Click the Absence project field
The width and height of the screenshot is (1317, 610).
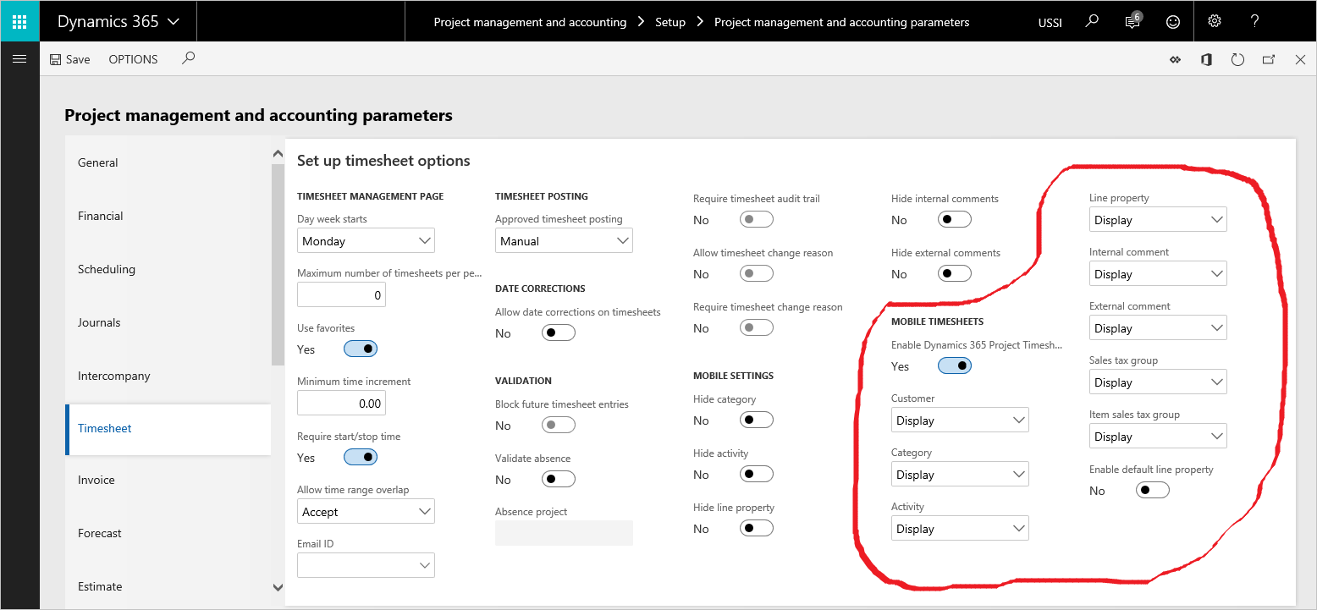tap(564, 532)
